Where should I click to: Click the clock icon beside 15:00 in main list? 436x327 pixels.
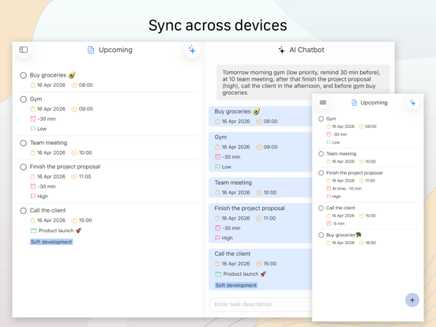[x=74, y=220]
